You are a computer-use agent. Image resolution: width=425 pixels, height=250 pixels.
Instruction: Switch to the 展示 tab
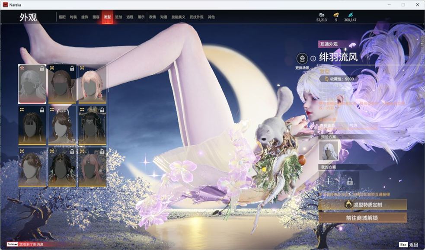coord(141,17)
